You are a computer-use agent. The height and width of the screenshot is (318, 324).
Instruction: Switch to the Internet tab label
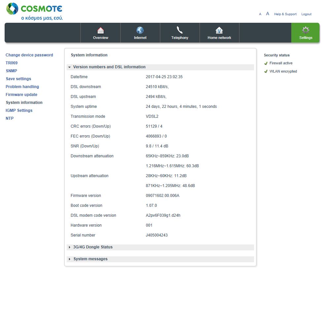[140, 38]
